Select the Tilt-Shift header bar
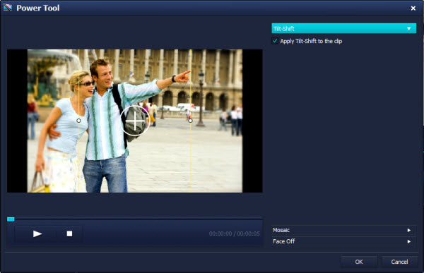 [x=343, y=28]
